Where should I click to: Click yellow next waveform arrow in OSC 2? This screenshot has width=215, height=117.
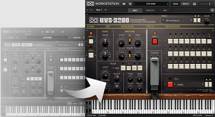pyautogui.click(x=210, y=79)
